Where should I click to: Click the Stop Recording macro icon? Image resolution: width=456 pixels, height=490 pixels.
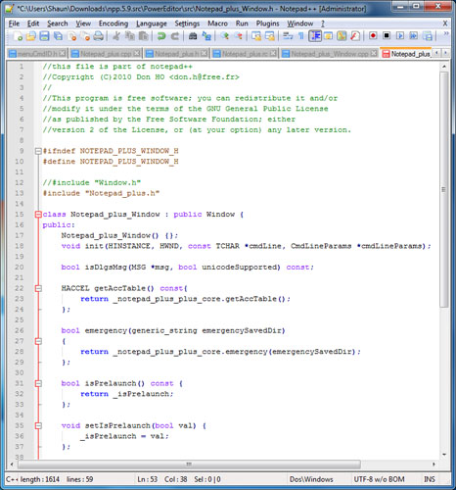coord(387,36)
